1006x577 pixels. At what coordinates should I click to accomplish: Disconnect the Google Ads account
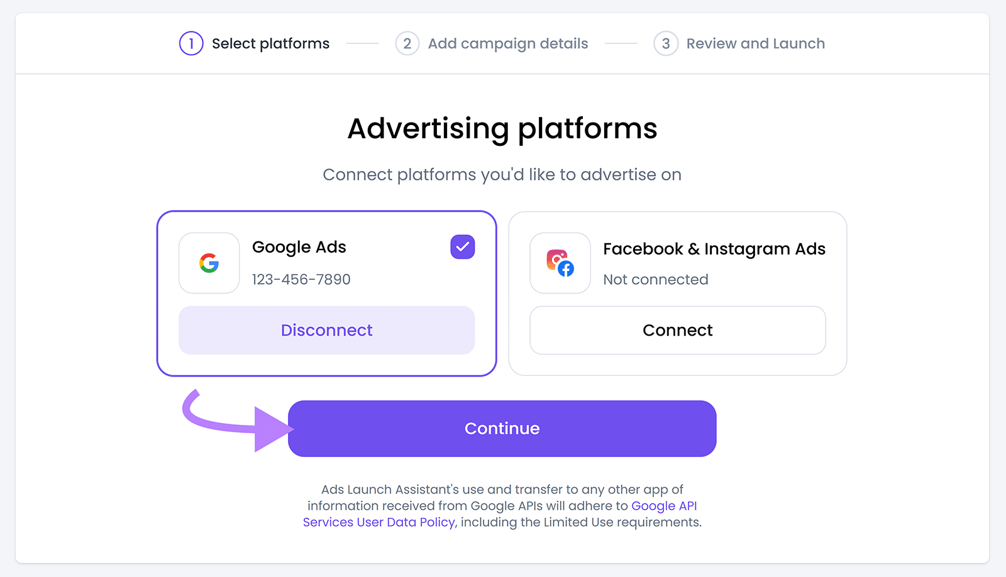tap(326, 330)
